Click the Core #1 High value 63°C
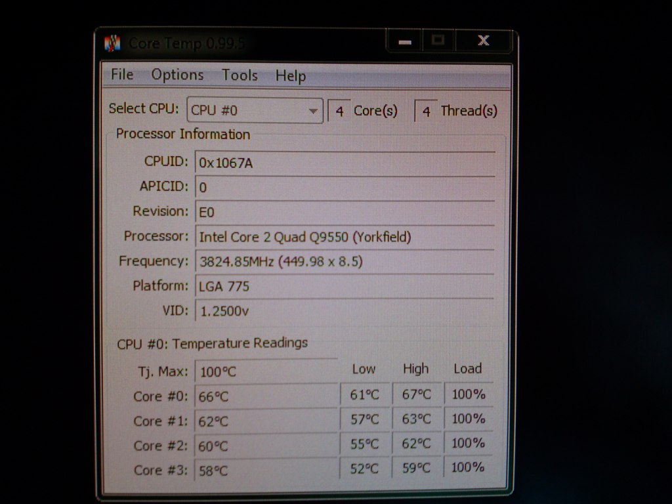This screenshot has width=672, height=504. click(x=416, y=418)
